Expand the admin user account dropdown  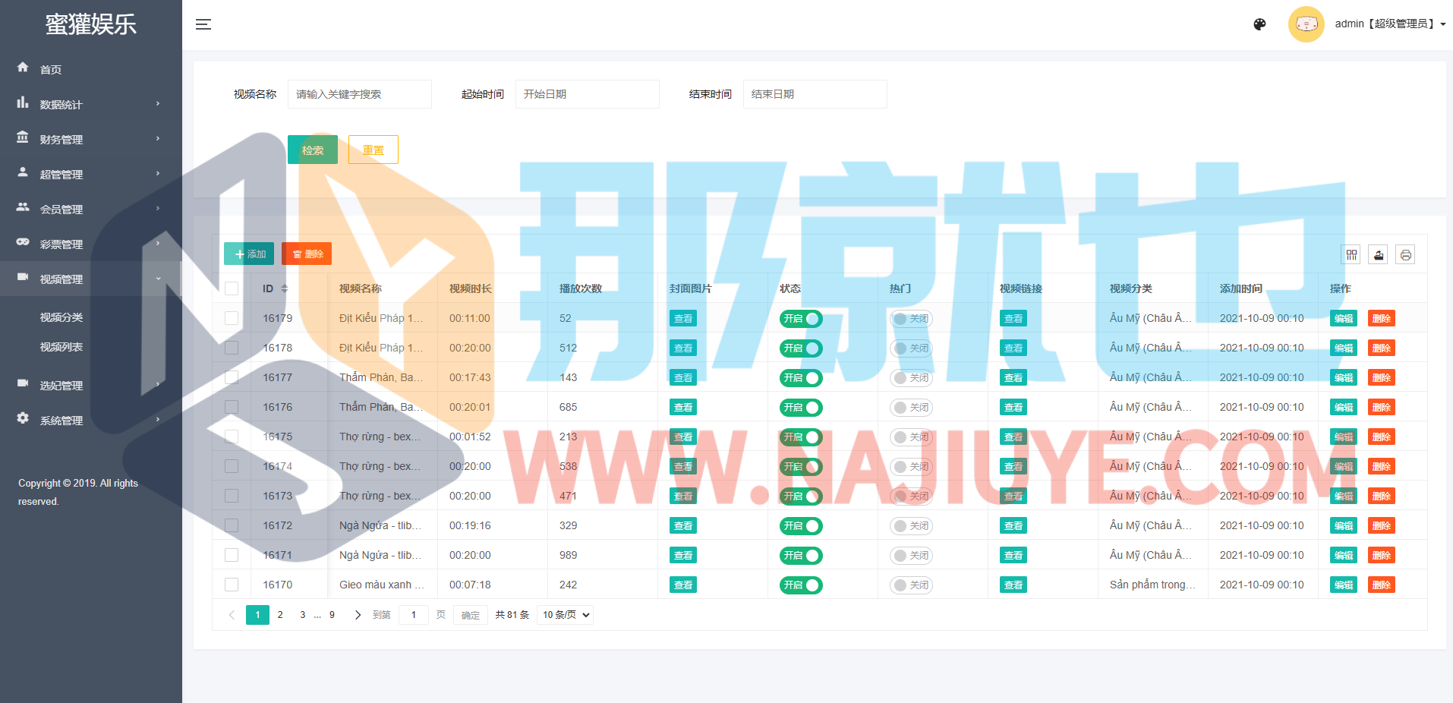click(x=1389, y=24)
